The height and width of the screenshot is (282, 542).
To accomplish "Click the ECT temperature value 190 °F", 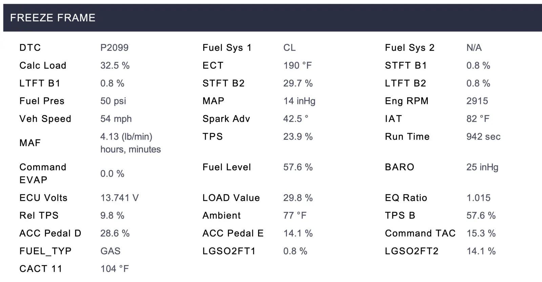I will [x=297, y=65].
